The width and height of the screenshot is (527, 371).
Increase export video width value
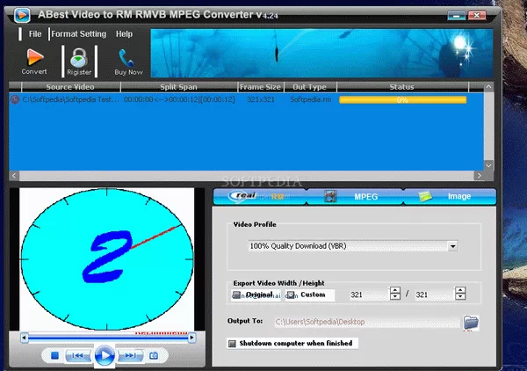395,290
